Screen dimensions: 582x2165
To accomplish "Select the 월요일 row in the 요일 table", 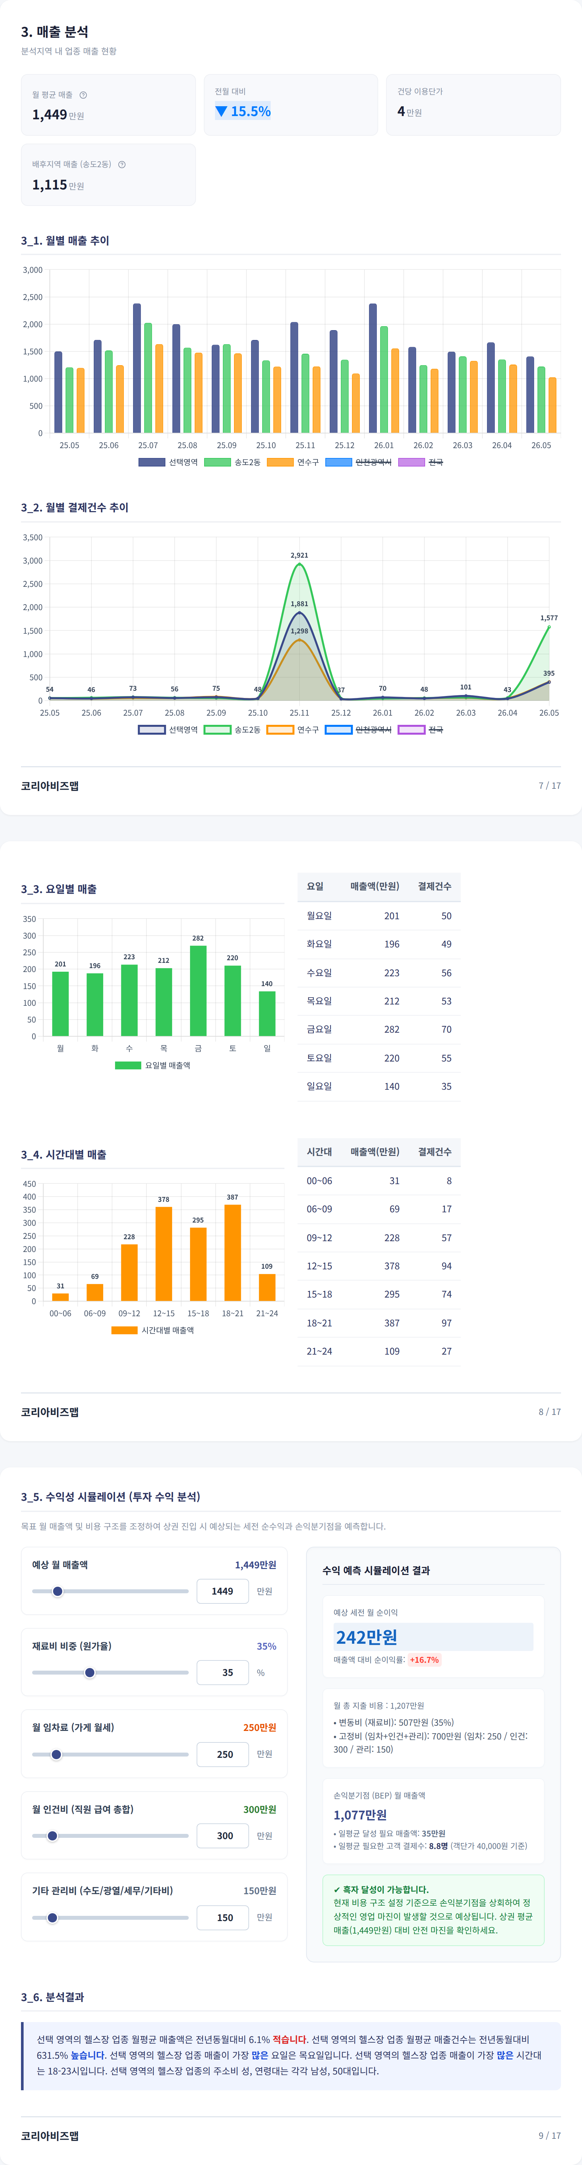I will 379,916.
